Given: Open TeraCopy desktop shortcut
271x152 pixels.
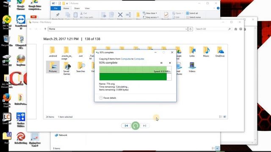Looking at the screenshot, I should tap(7, 60).
